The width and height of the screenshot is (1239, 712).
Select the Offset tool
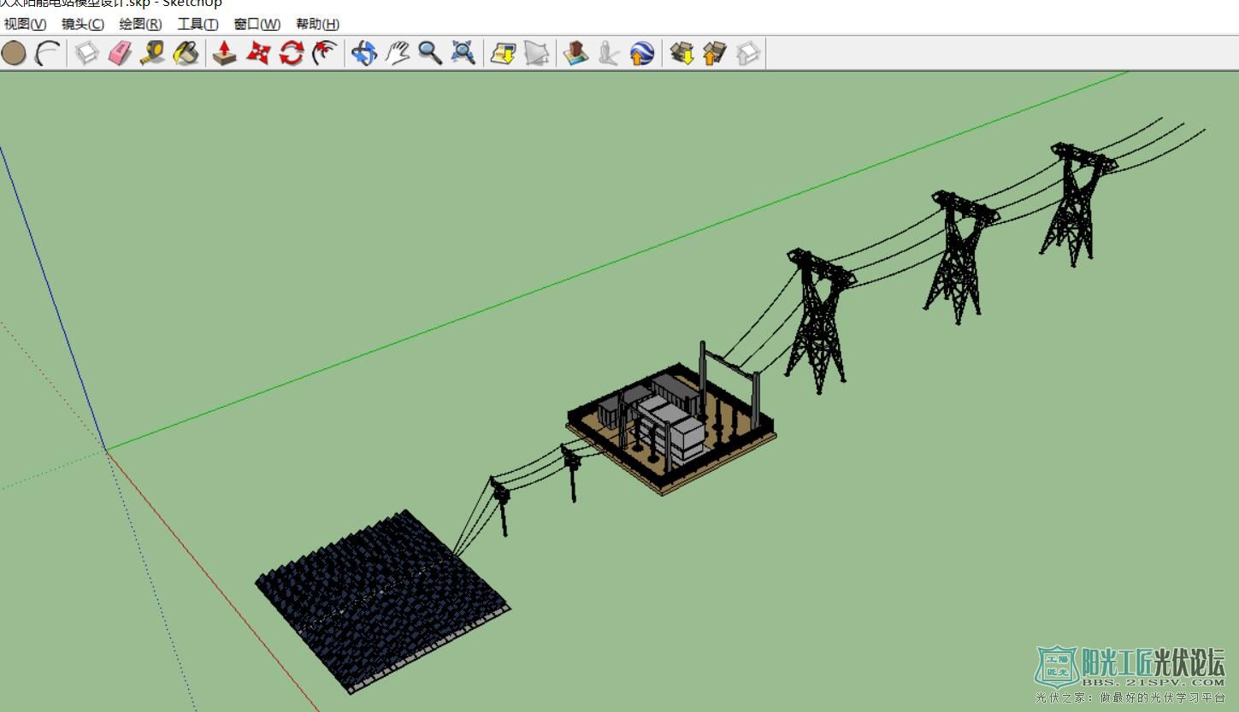pos(324,53)
